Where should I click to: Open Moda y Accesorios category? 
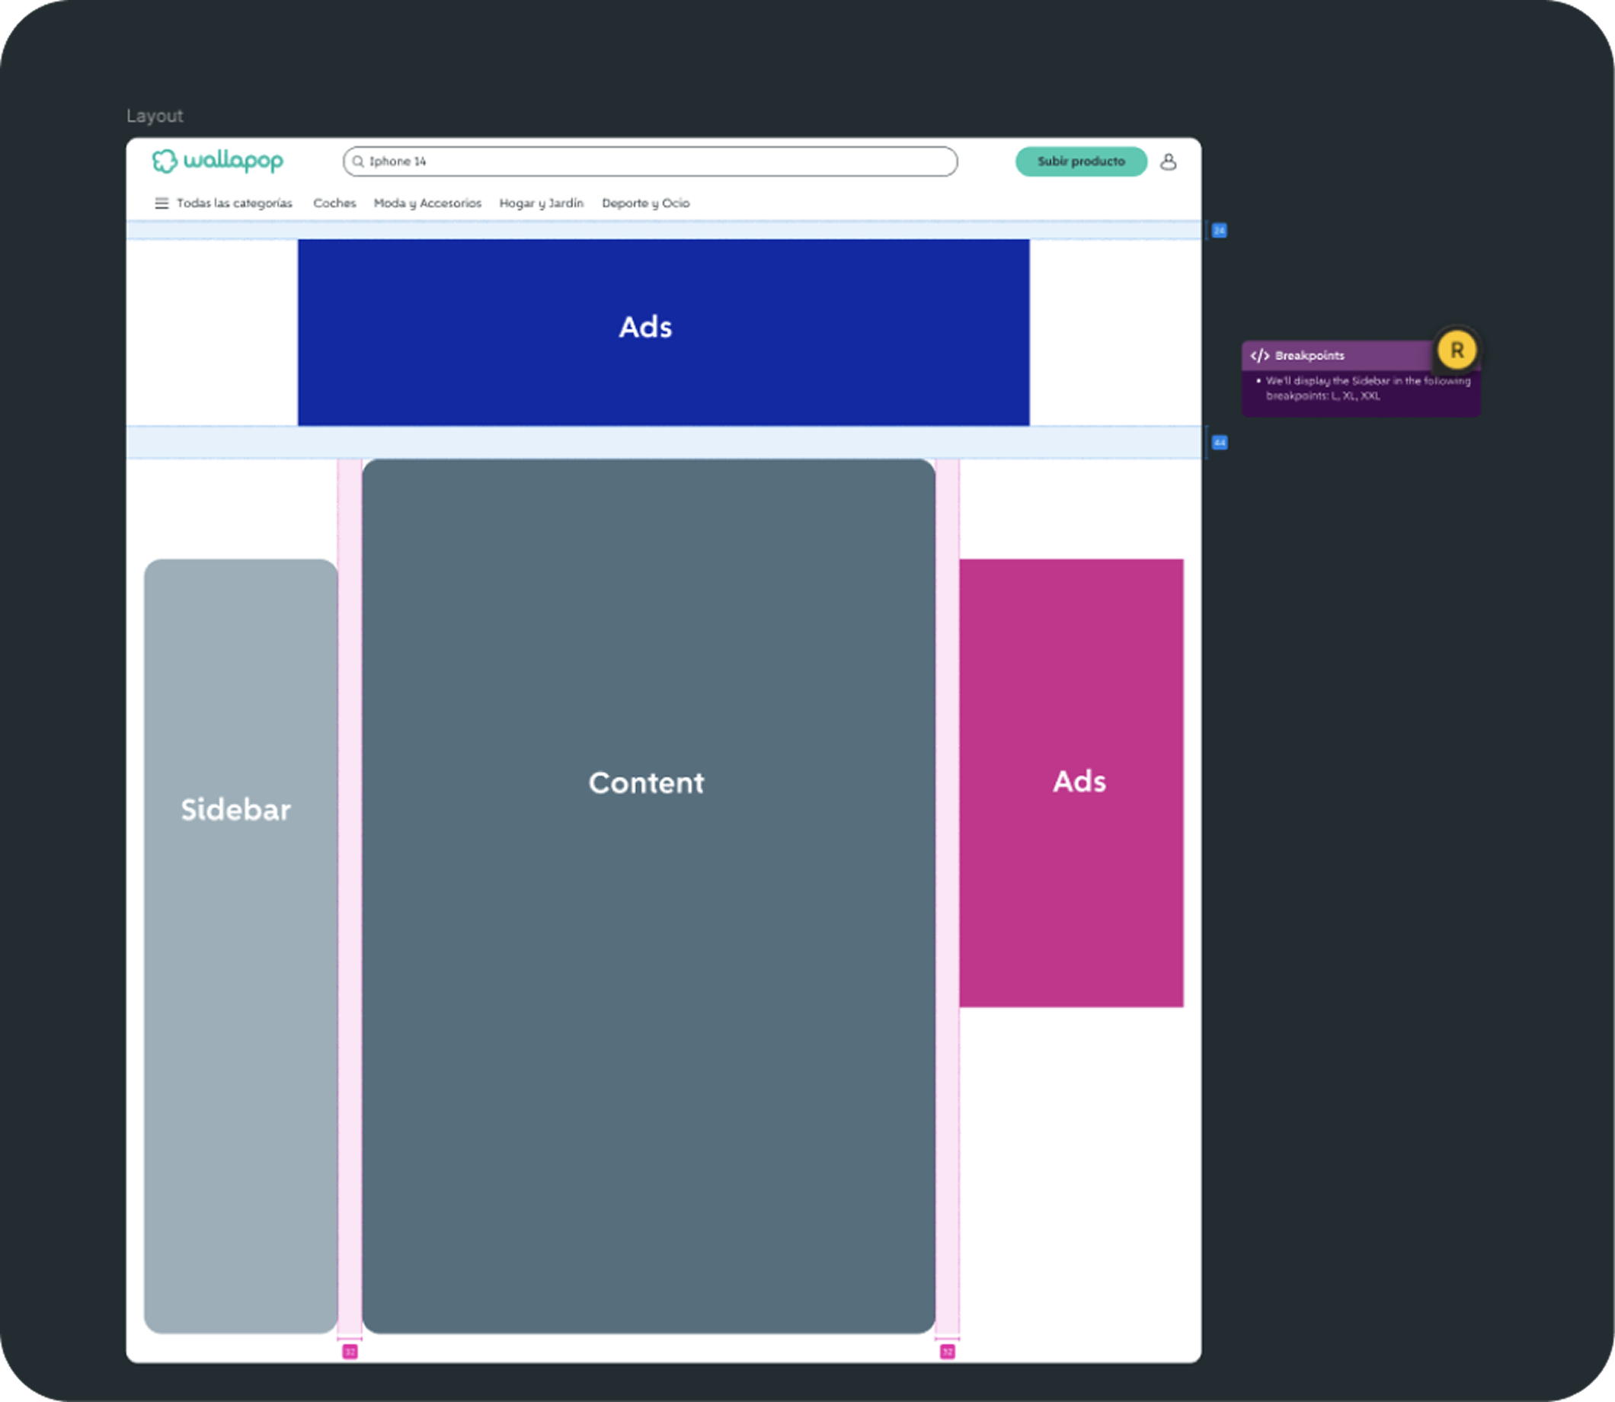(x=427, y=203)
